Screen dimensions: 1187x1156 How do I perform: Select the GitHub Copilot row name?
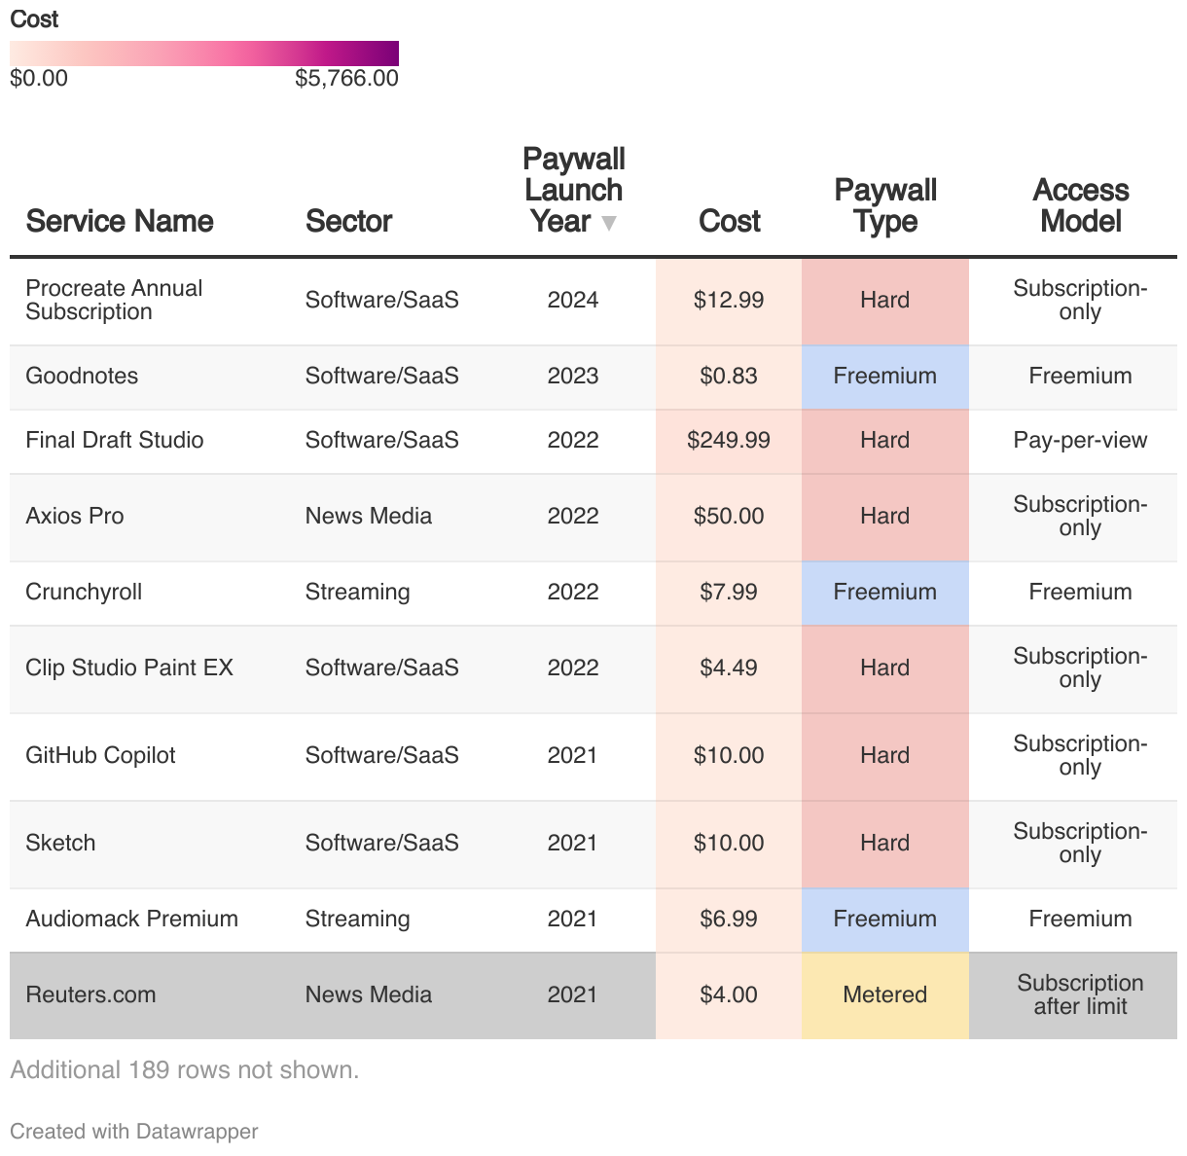100,755
